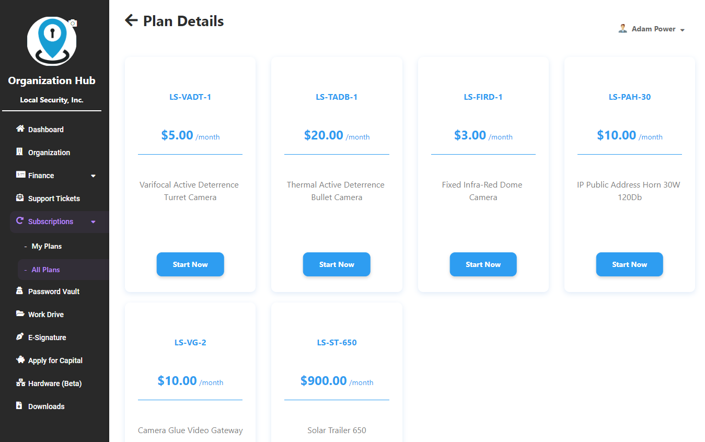Screen dimensions: 705x442
Task: Click the Hardware (Beta) network icon
Action: pyautogui.click(x=20, y=383)
